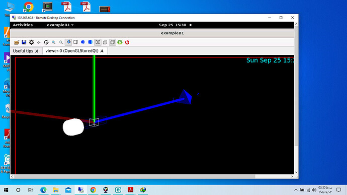Select hidden line removal cube icon

pyautogui.click(x=75, y=42)
